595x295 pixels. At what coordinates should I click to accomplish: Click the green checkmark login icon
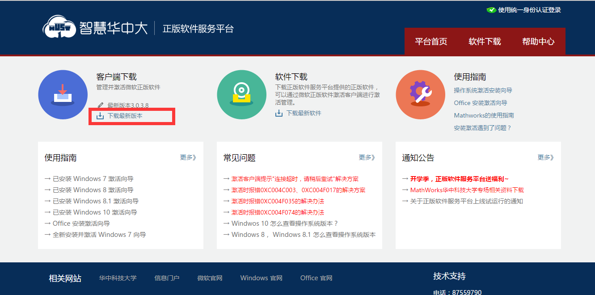tap(491, 10)
